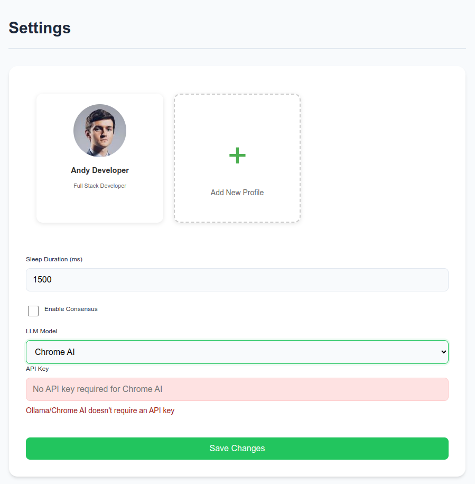Click the green plus icon
Viewport: 475px width, 484px height.
tap(237, 156)
